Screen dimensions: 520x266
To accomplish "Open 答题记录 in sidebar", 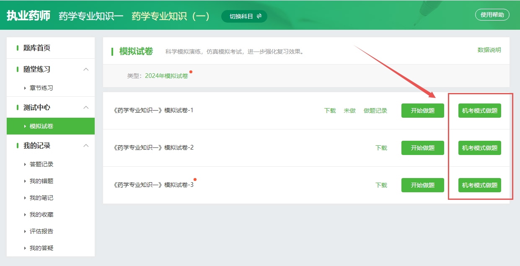I will [x=41, y=164].
